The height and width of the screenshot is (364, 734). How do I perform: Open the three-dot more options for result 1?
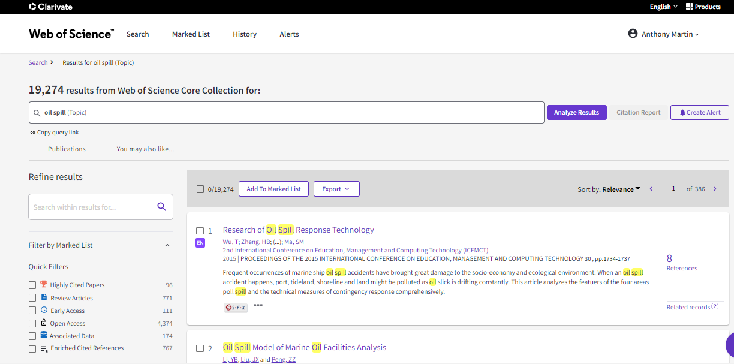[x=258, y=305]
